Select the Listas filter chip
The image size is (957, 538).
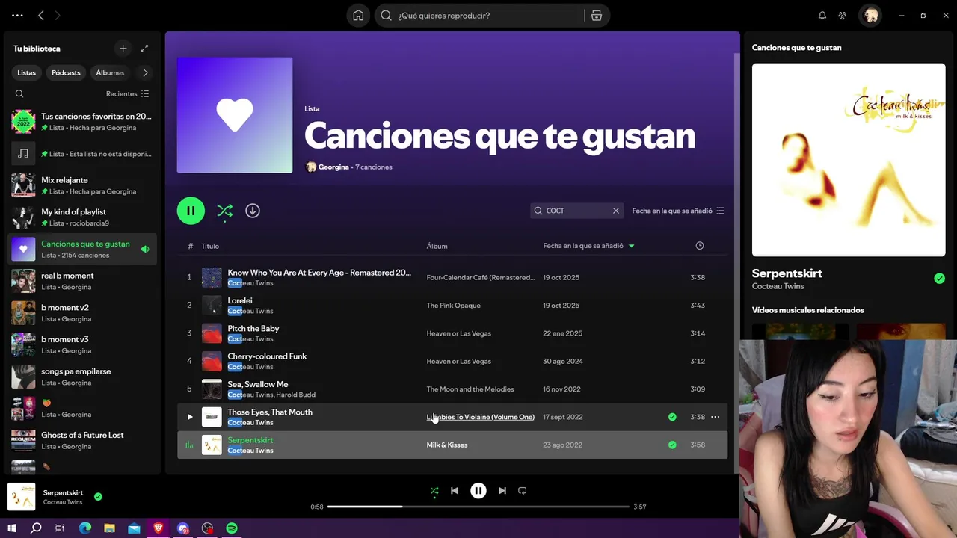pyautogui.click(x=26, y=72)
